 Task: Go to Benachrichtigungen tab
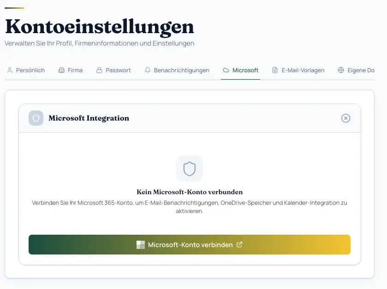point(177,70)
